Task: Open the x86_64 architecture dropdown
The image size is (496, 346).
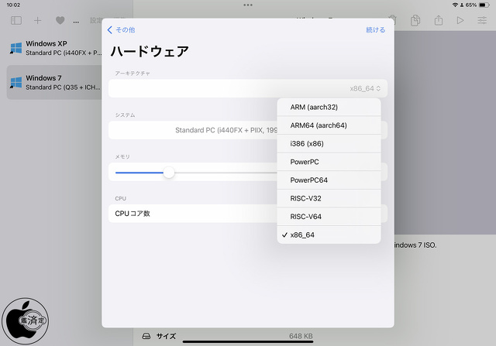Action: (x=366, y=88)
